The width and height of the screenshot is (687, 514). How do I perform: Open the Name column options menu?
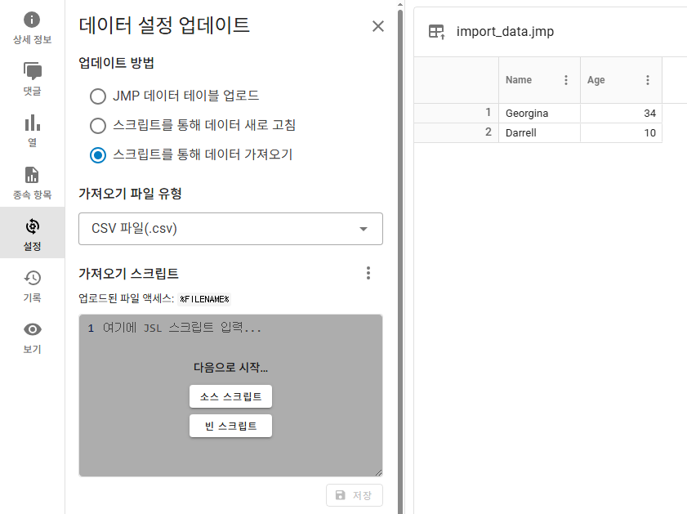pos(566,80)
